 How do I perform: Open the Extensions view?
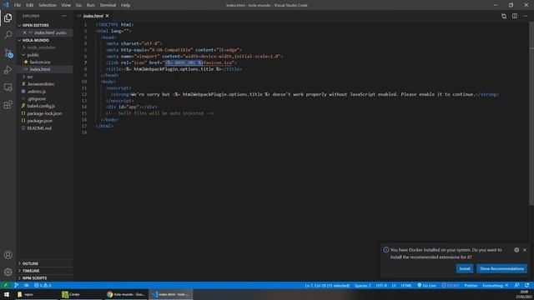(x=8, y=104)
